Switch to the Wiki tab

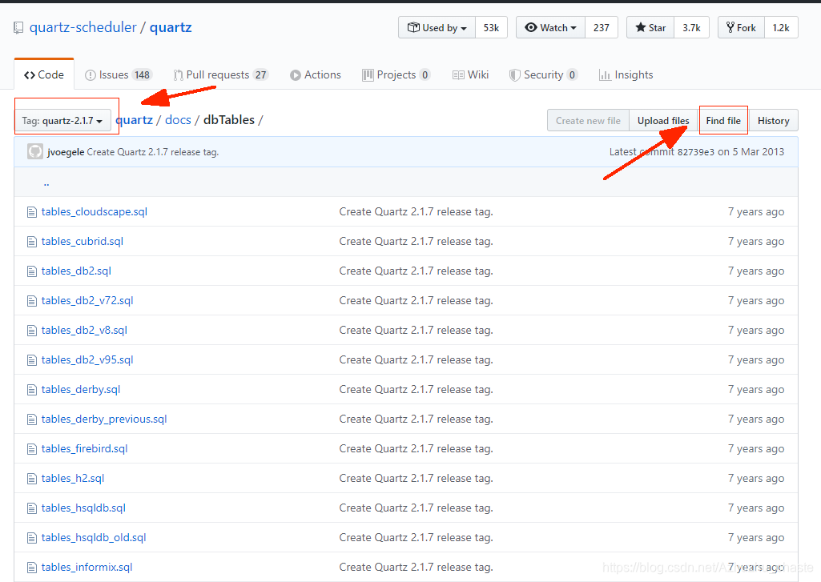tap(471, 74)
